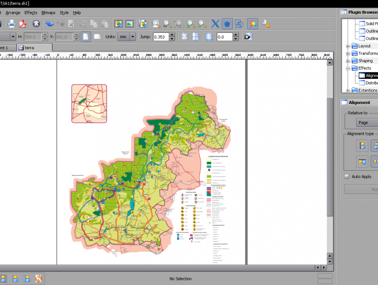378x285 pixels.
Task: Click the inset map thumbnail on the page
Action: point(89,104)
